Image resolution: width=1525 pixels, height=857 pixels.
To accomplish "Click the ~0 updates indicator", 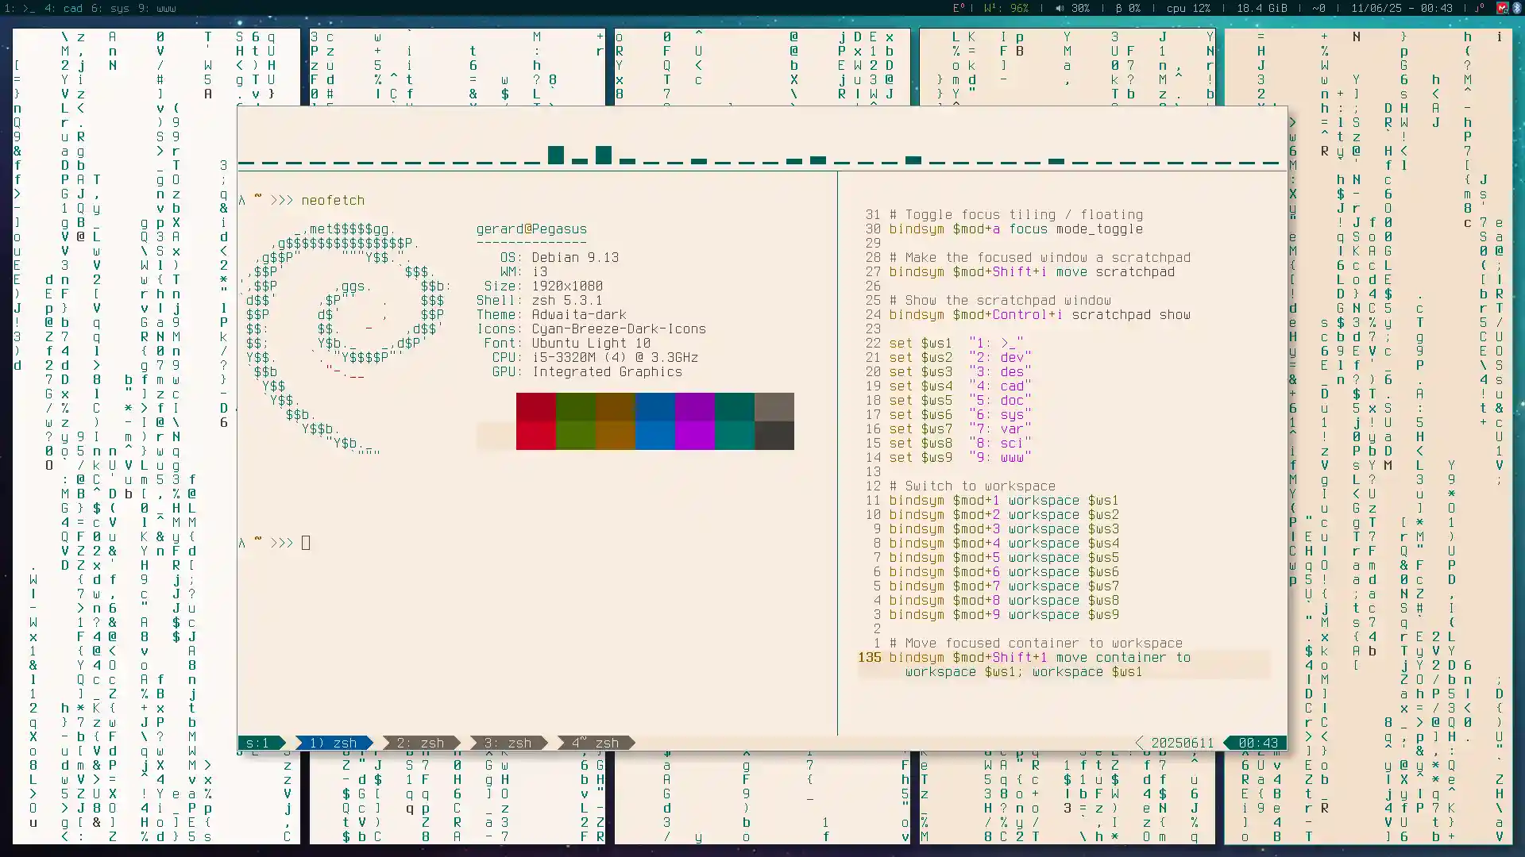I will click(1317, 9).
